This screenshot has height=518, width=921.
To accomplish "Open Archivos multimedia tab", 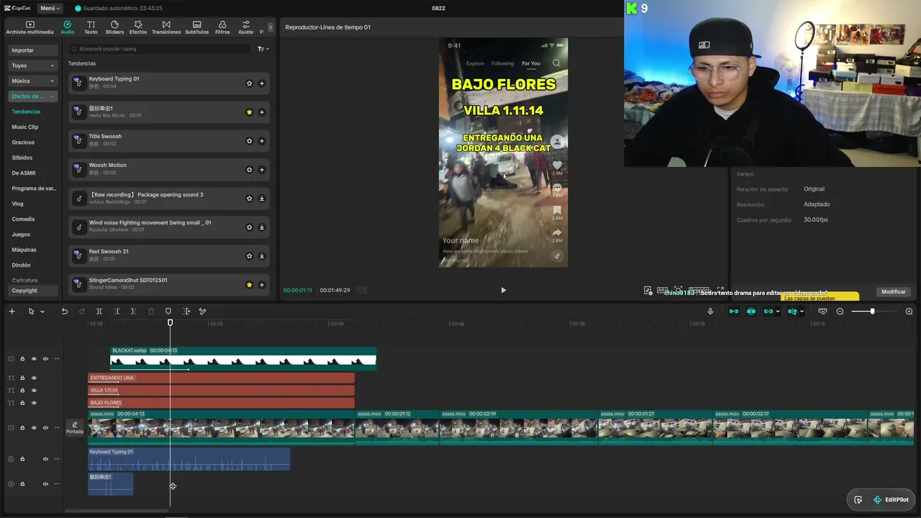I will tap(30, 27).
